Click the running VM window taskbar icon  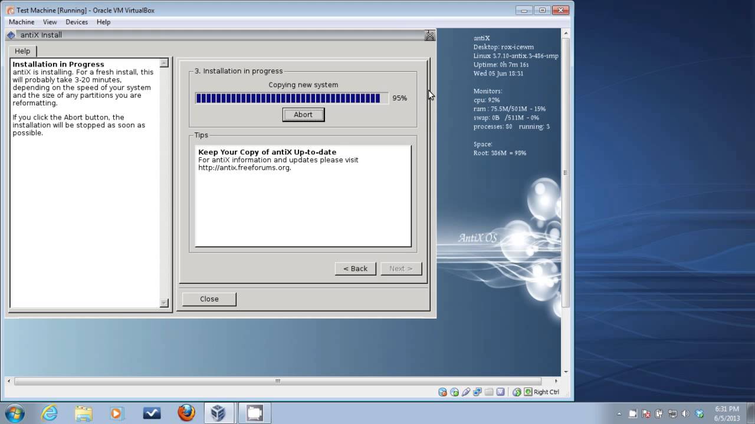pyautogui.click(x=254, y=413)
